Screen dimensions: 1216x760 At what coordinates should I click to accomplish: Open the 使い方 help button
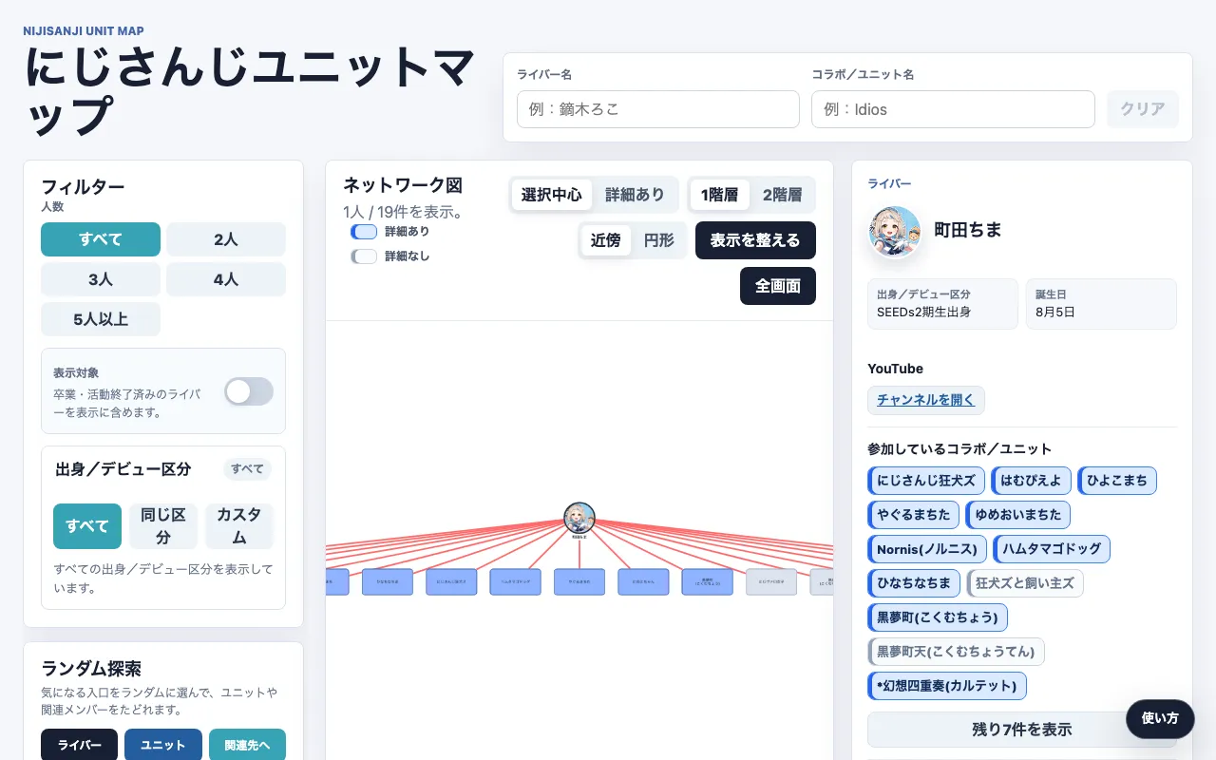pos(1160,719)
